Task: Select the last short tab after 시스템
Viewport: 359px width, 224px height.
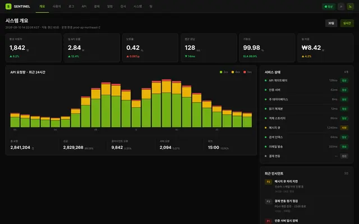Action: [151, 6]
